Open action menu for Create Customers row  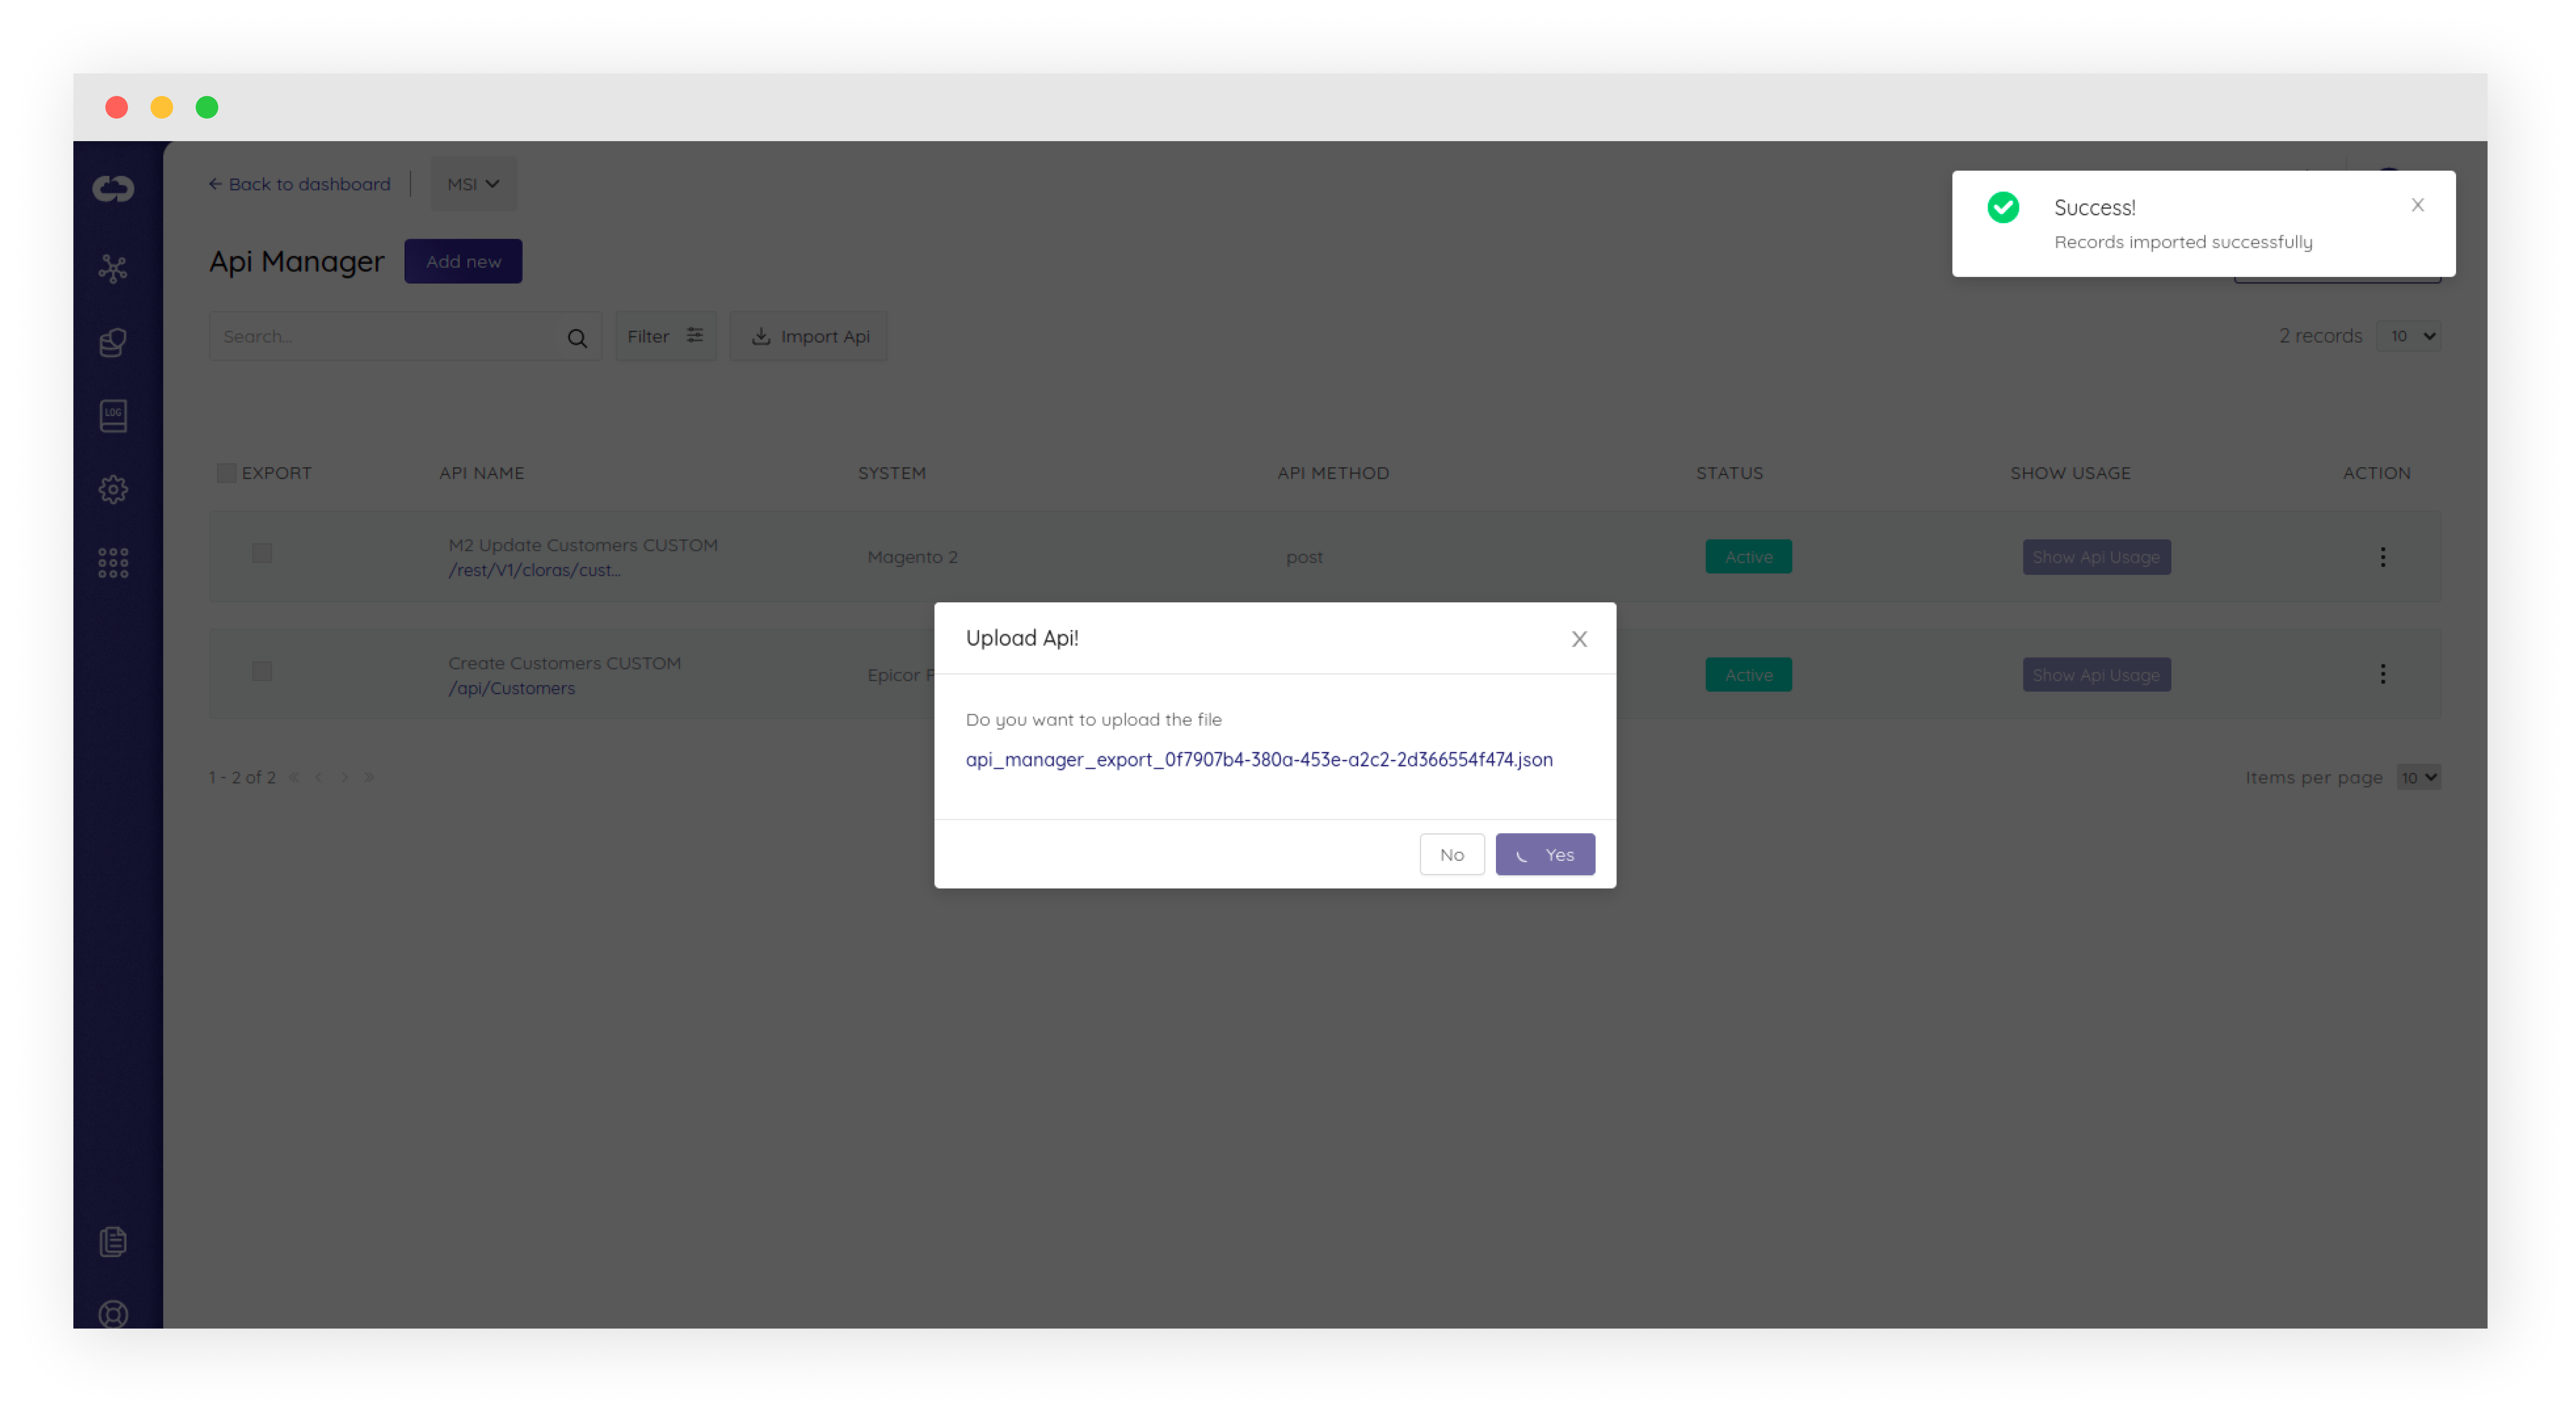2382,674
